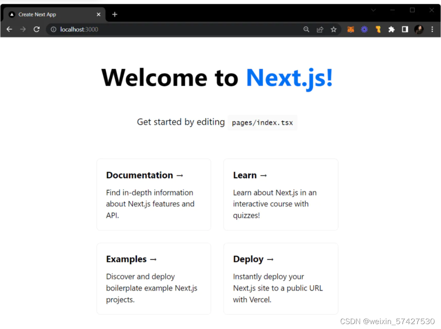The width and height of the screenshot is (441, 329).
Task: Click the browser forward arrow
Action: point(23,29)
